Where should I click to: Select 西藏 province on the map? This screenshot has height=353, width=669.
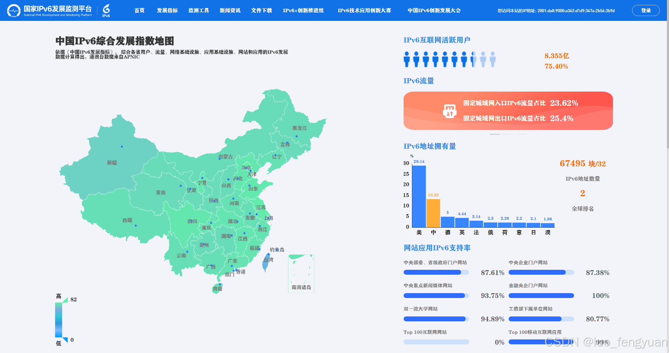(x=127, y=220)
